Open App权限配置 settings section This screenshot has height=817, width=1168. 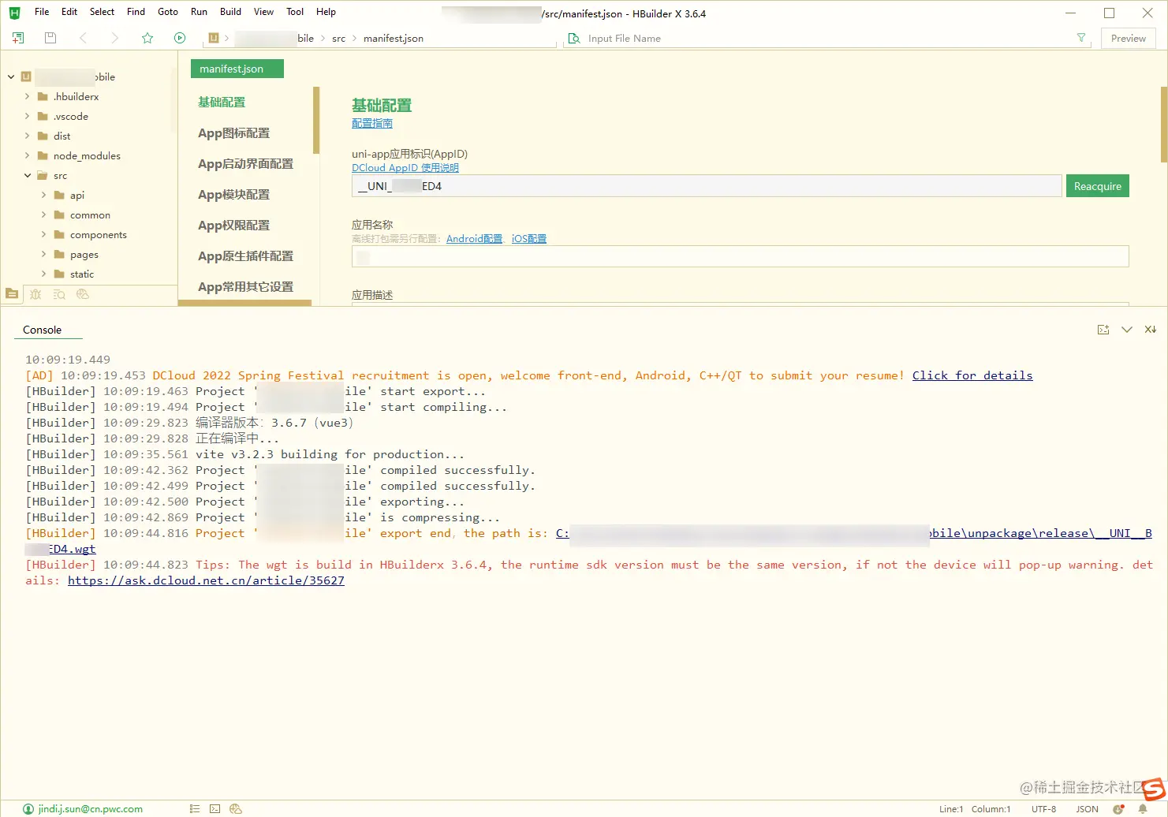pos(233,226)
